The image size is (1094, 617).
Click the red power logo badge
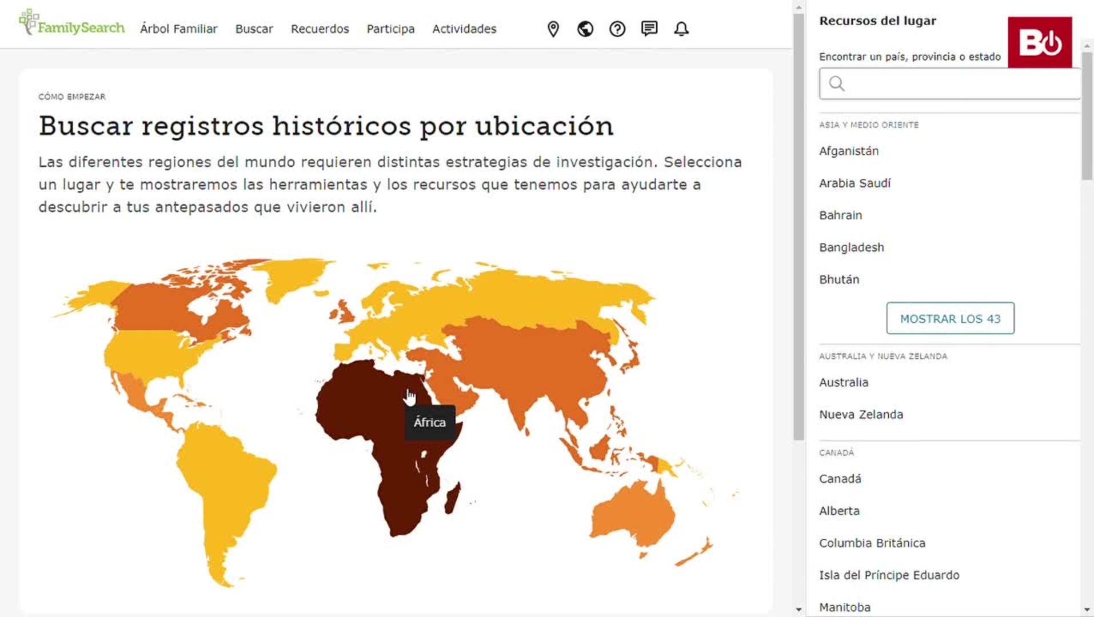click(1039, 42)
